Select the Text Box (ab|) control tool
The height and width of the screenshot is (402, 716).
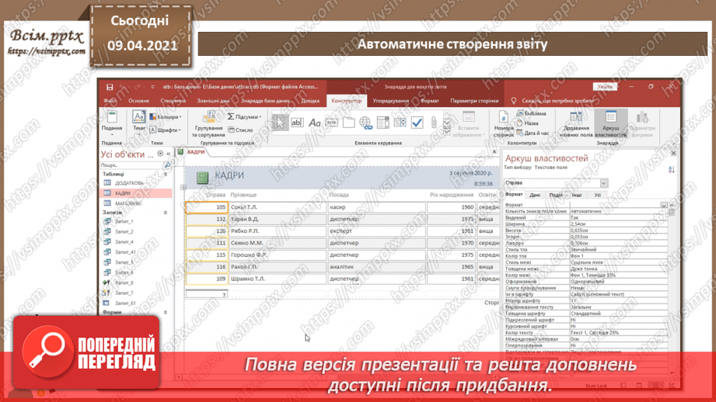coord(297,123)
